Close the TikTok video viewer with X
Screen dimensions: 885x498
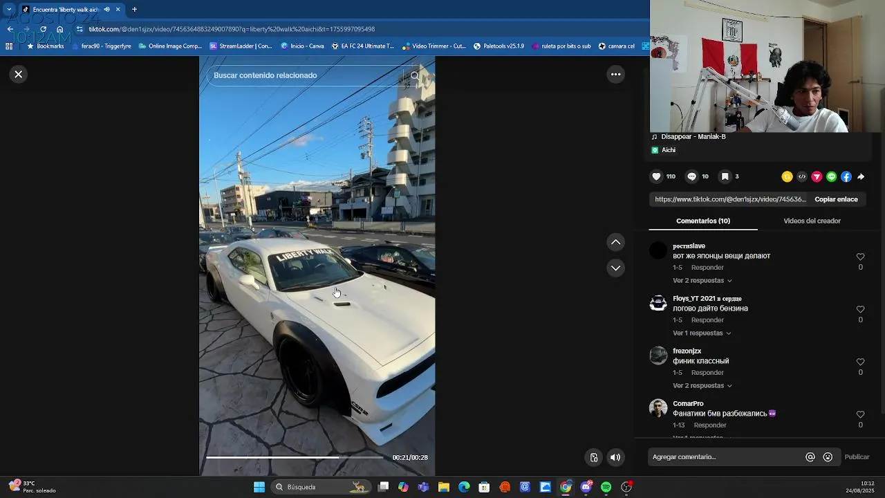19,74
